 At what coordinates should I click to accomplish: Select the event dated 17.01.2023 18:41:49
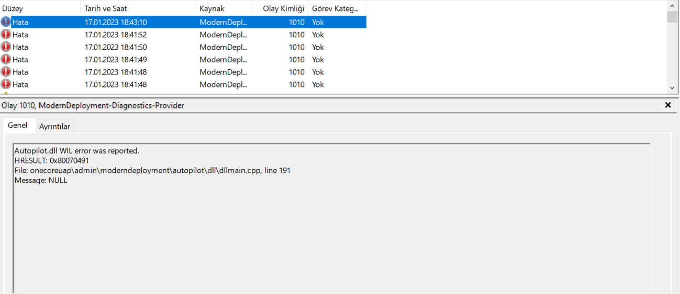[x=183, y=59]
